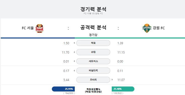Click the left arrow beside 페널티킥
Viewport: 185px width, 95px height.
[74, 70]
